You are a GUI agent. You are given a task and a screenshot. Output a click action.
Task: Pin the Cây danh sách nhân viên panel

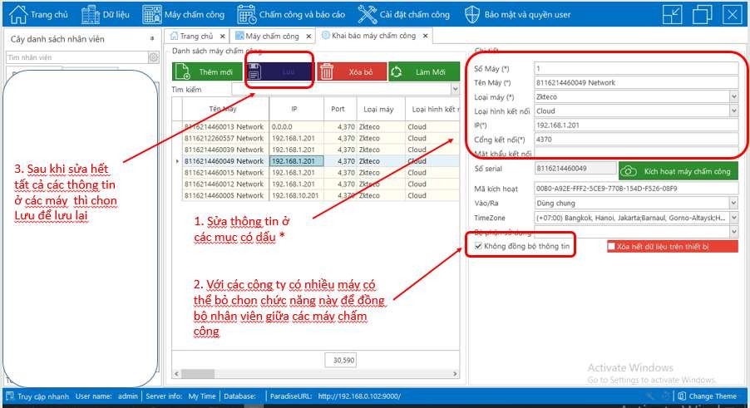pyautogui.click(x=151, y=39)
